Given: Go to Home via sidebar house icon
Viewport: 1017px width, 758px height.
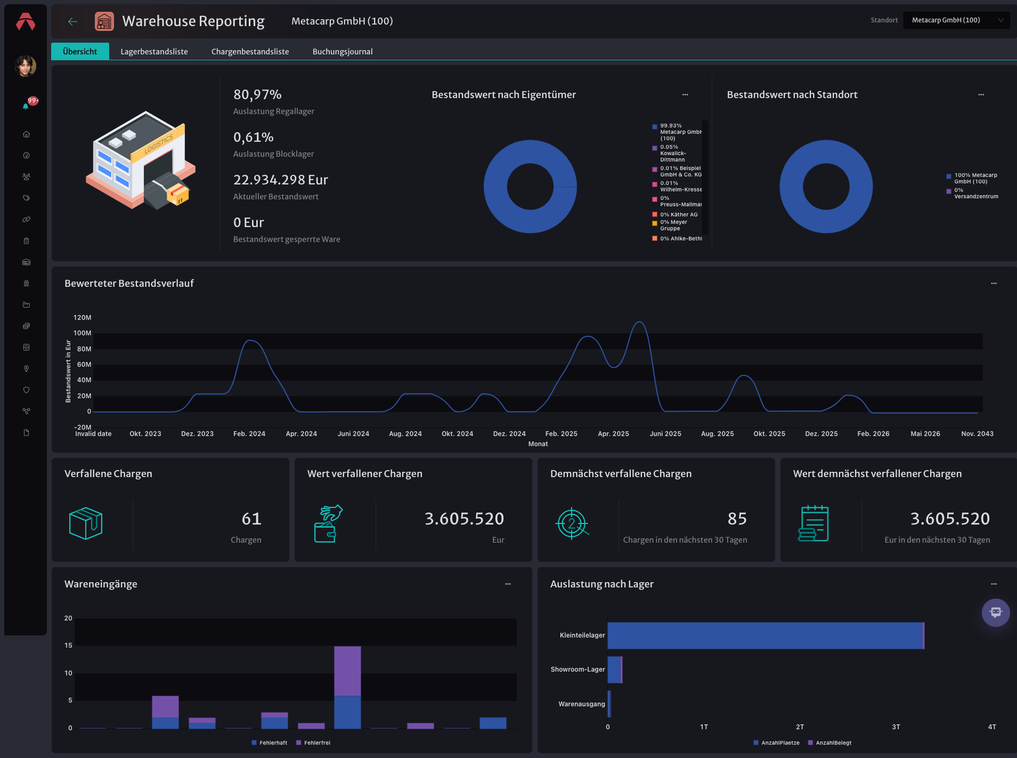Looking at the screenshot, I should tap(26, 134).
